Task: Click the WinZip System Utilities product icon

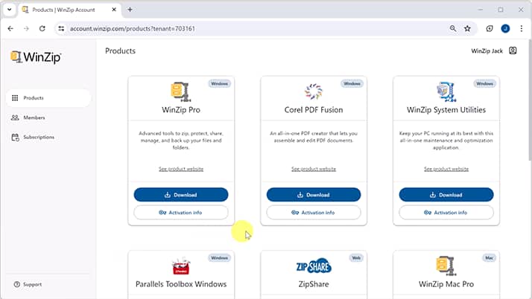Action: 446,91
